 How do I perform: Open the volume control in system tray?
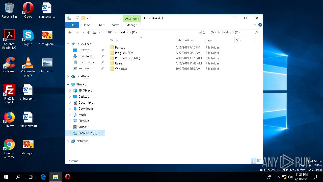pos(290,177)
